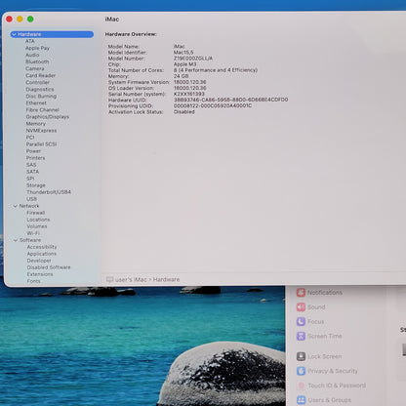The image size is (406, 406).
Task: Collapse the Software section chevron
Action: coord(16,240)
